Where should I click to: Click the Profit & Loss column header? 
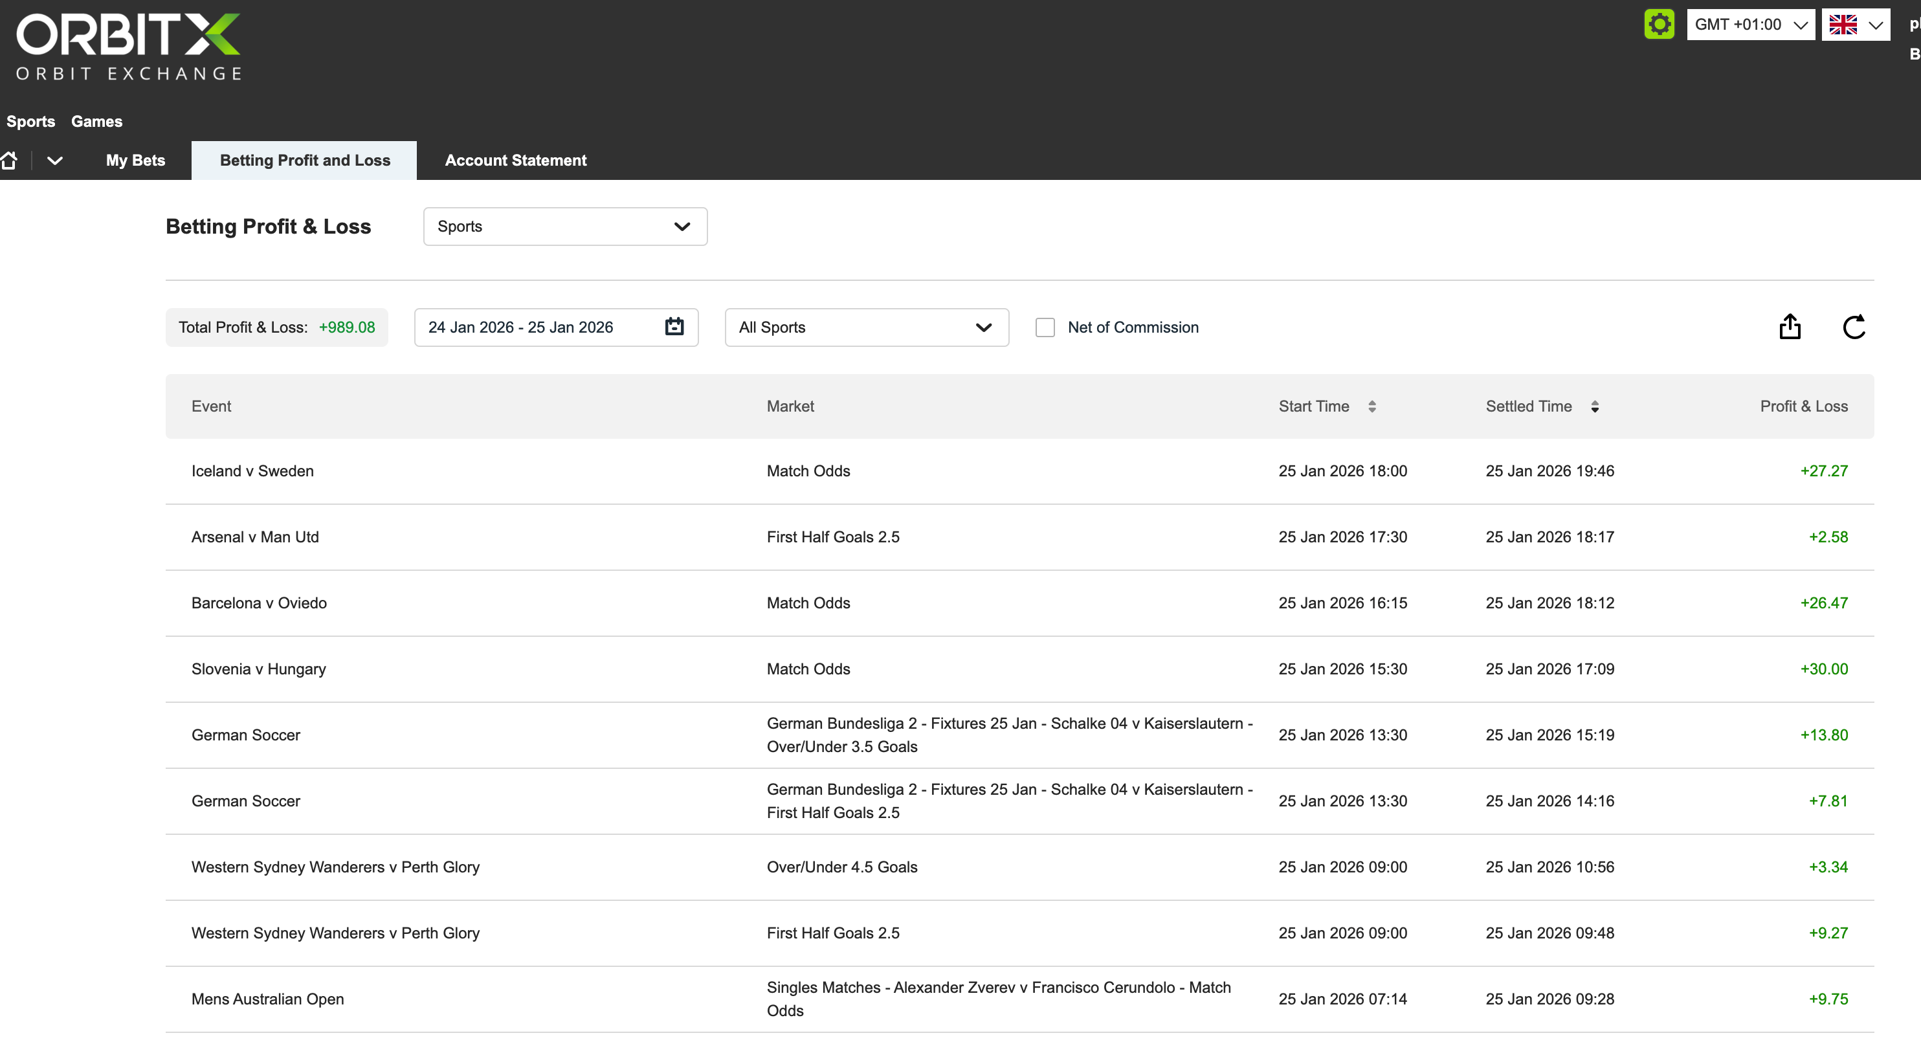point(1804,406)
